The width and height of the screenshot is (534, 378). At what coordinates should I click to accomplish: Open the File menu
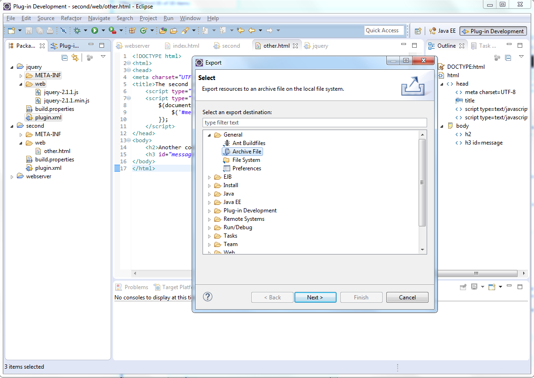tap(11, 18)
